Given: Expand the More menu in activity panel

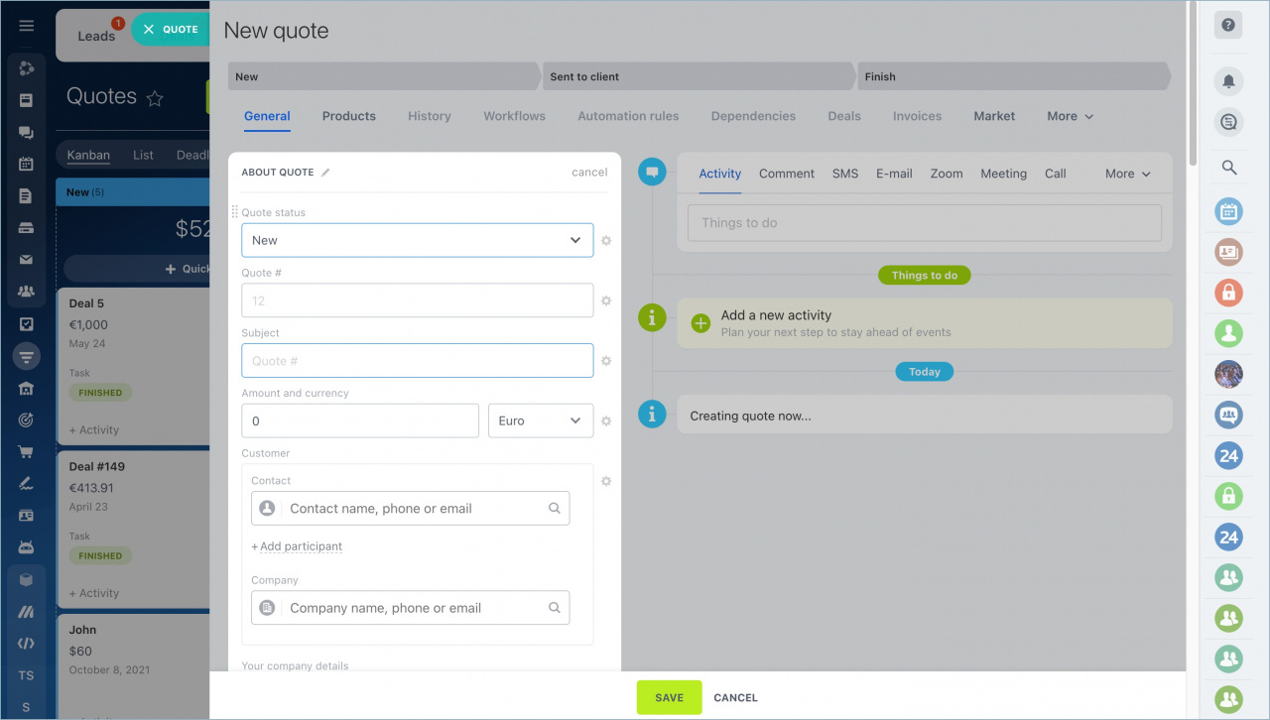Looking at the screenshot, I should coord(1128,174).
